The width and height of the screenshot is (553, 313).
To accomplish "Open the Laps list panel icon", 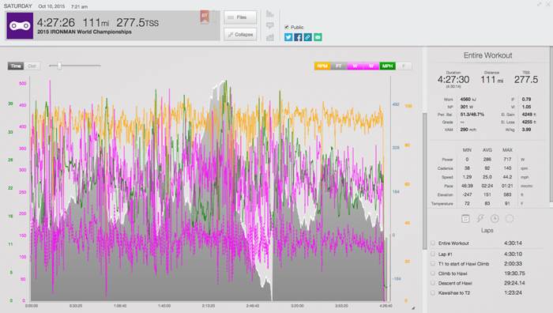I will pyautogui.click(x=465, y=218).
